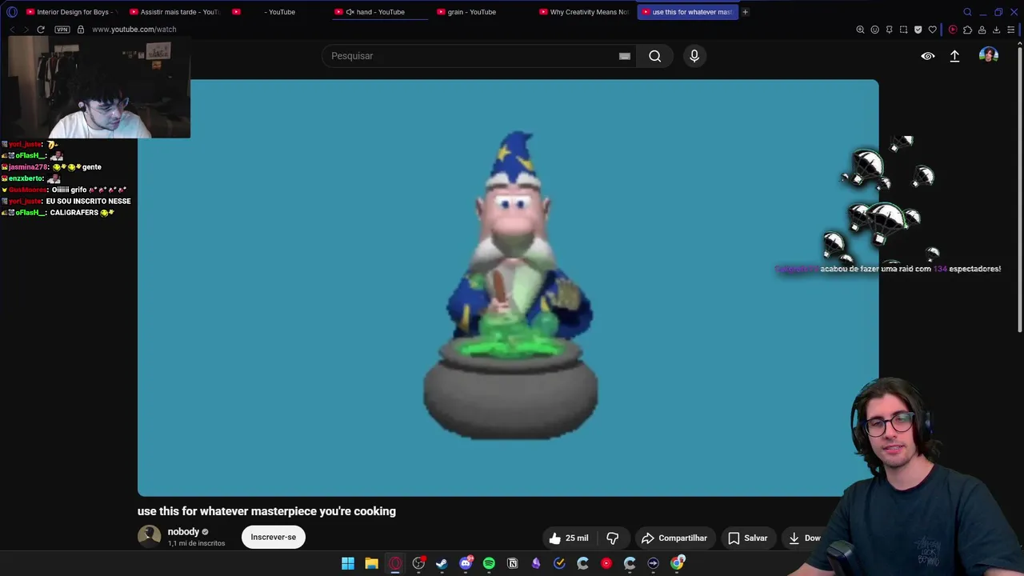Click the eye icon in YouTube header
This screenshot has width=1024, height=576.
point(928,56)
